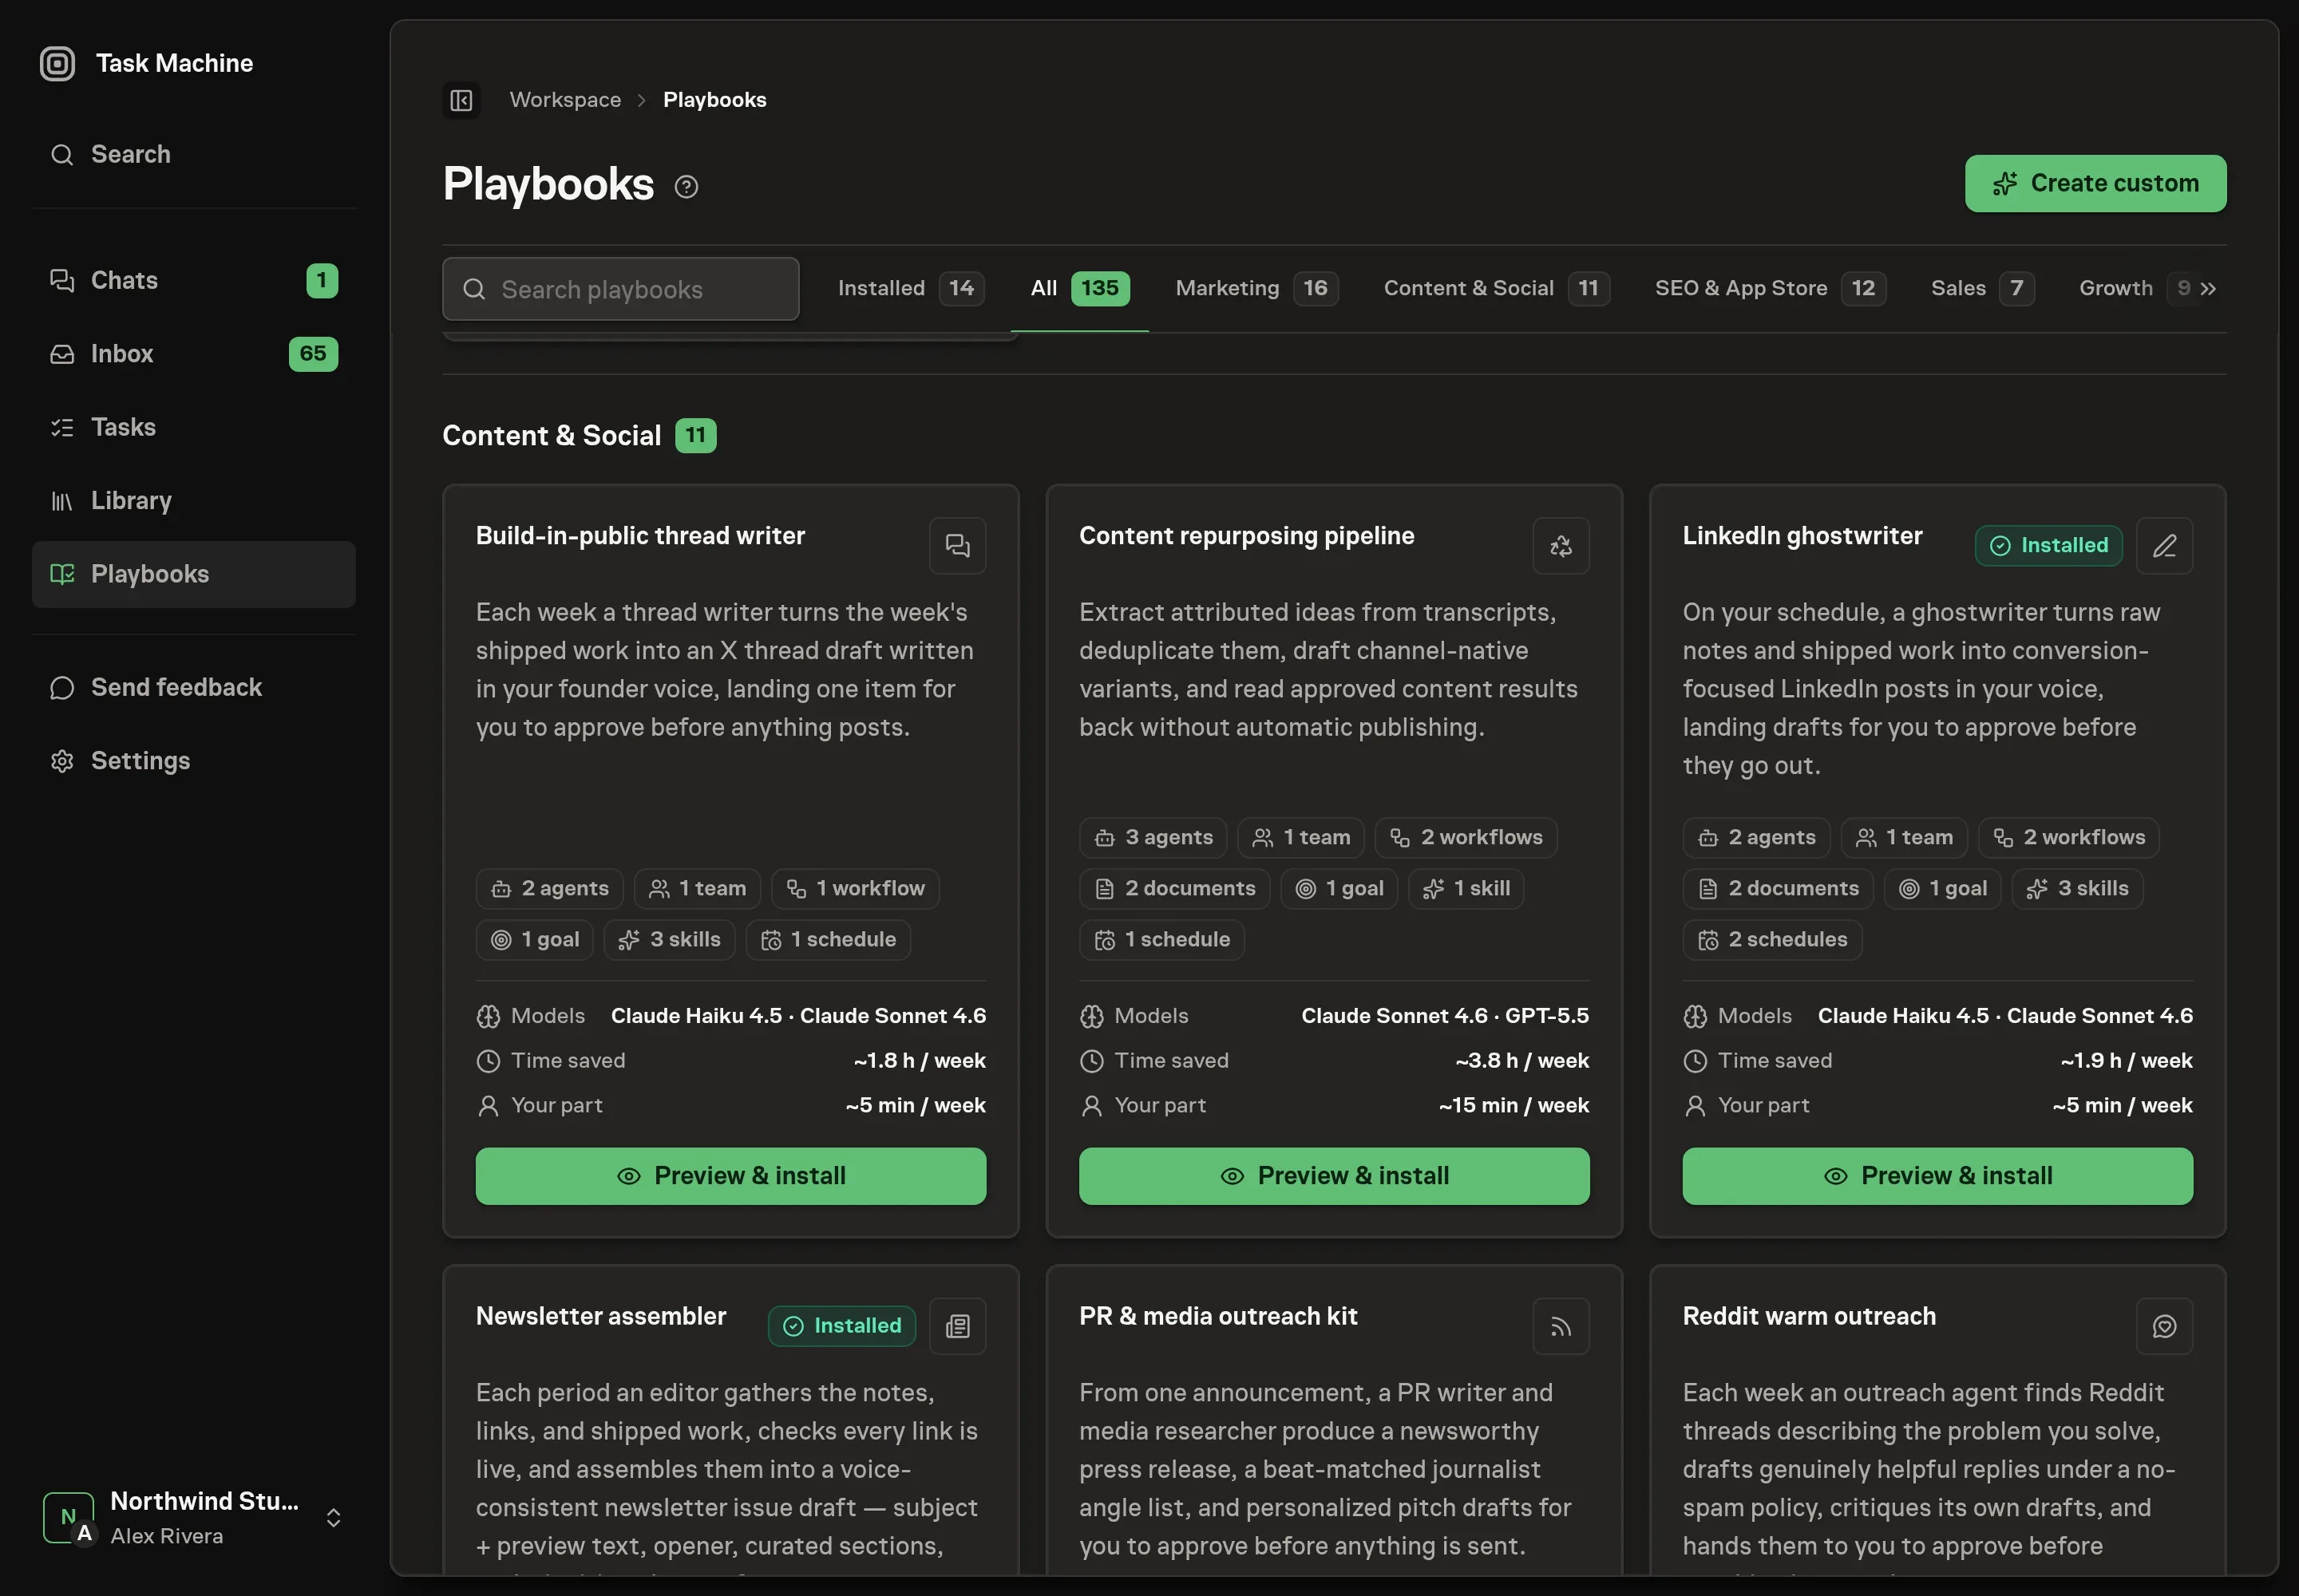Click the Task Machine logo icon
The height and width of the screenshot is (1596, 2299).
pos(57,63)
